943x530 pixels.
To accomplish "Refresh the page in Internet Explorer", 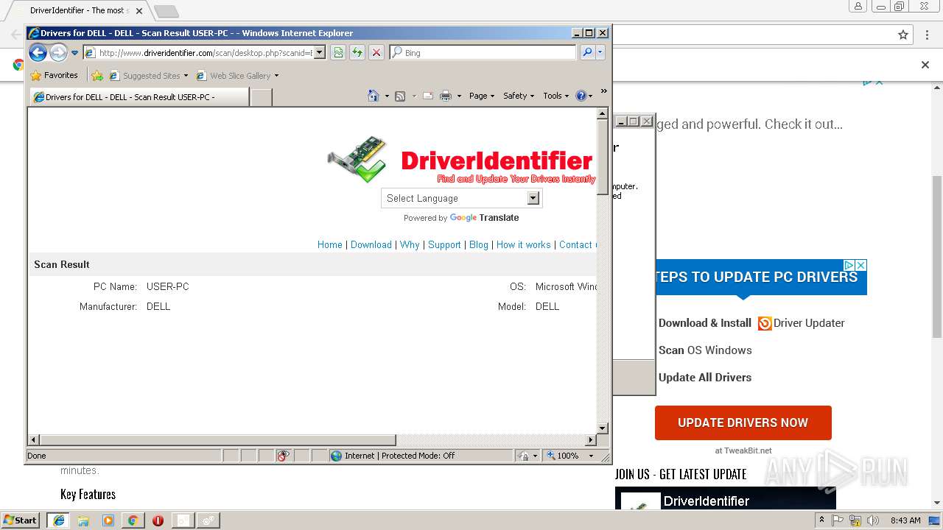I will click(x=357, y=52).
